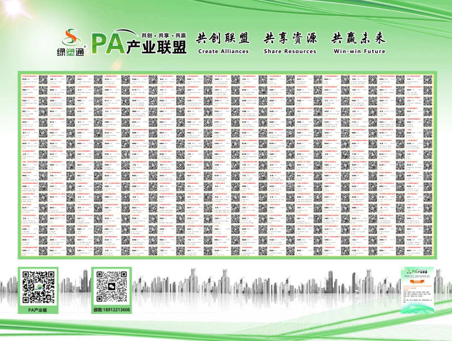Click the PA产业链 QR code
The height and width of the screenshot is (341, 452).
[x=39, y=287]
